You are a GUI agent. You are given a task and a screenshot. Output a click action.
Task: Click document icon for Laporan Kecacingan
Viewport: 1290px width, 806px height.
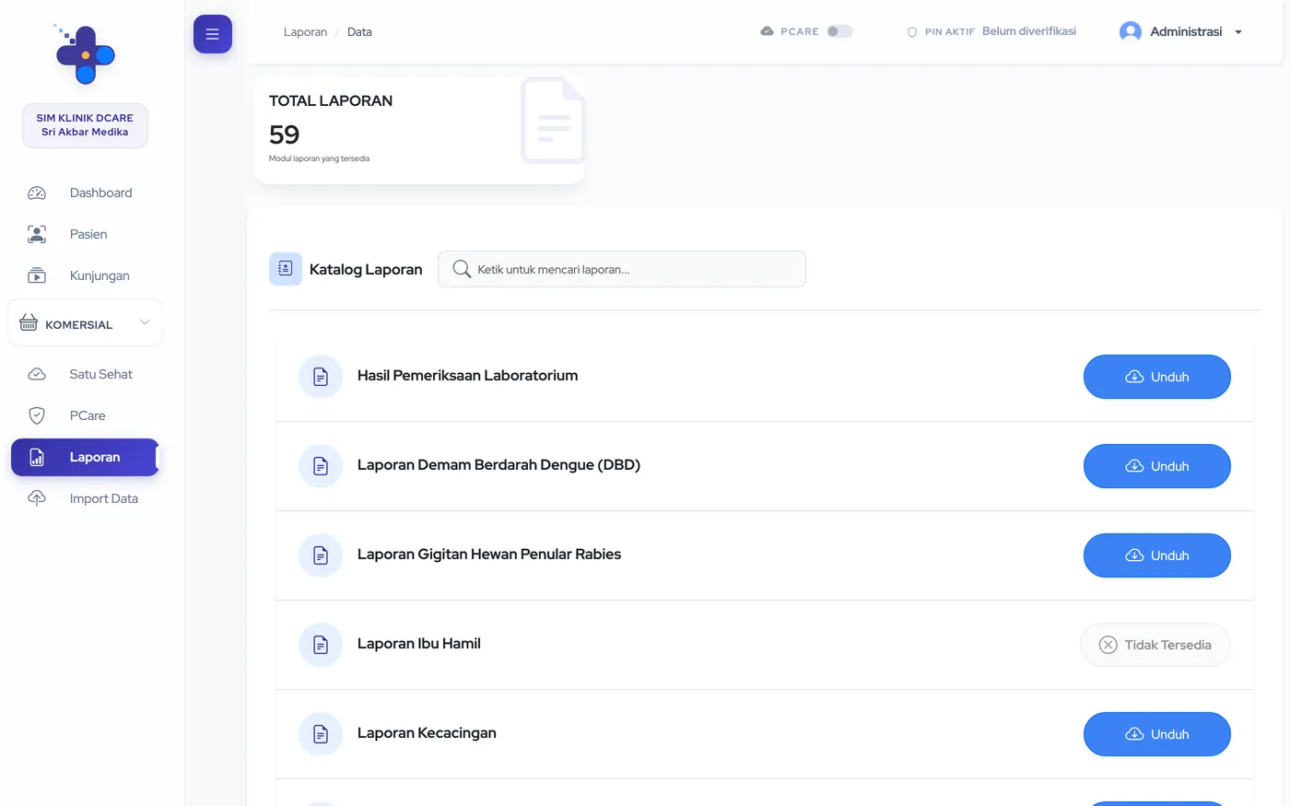pyautogui.click(x=321, y=734)
